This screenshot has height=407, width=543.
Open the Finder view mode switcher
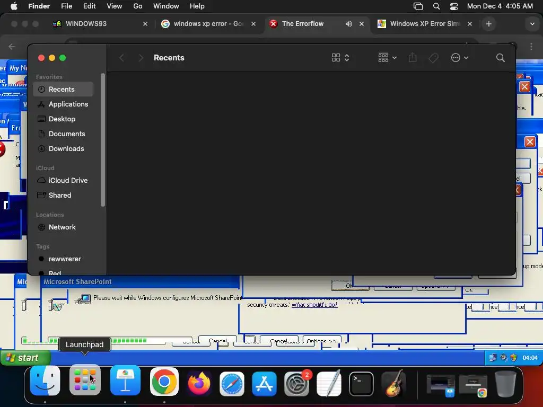click(x=340, y=58)
